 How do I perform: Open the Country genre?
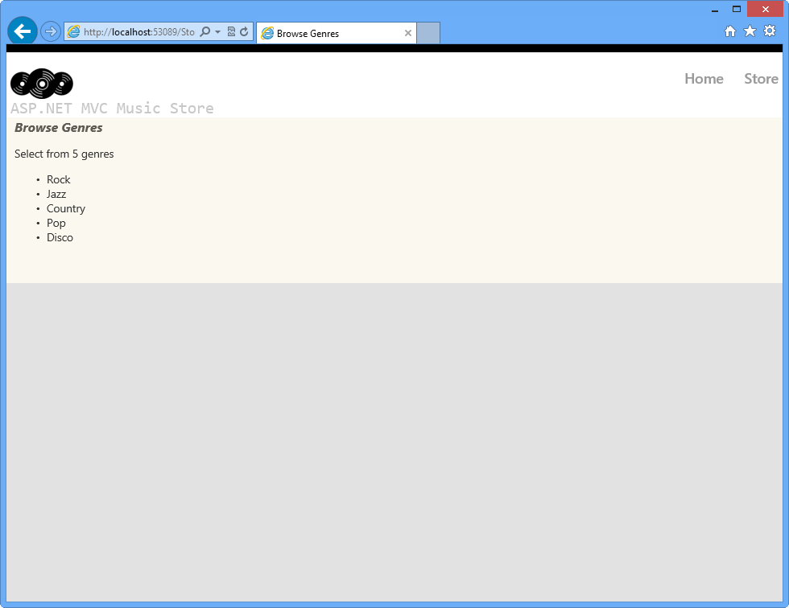[x=66, y=208]
